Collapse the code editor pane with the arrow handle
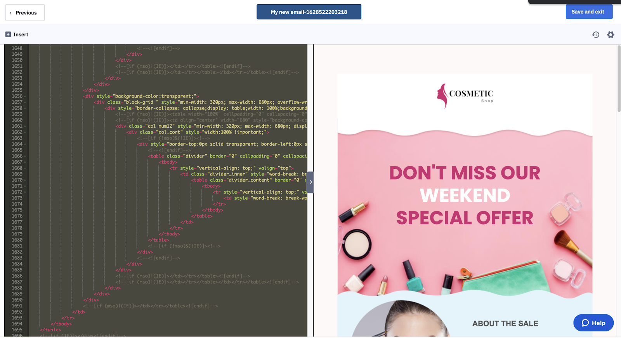621x338 pixels. tap(310, 182)
